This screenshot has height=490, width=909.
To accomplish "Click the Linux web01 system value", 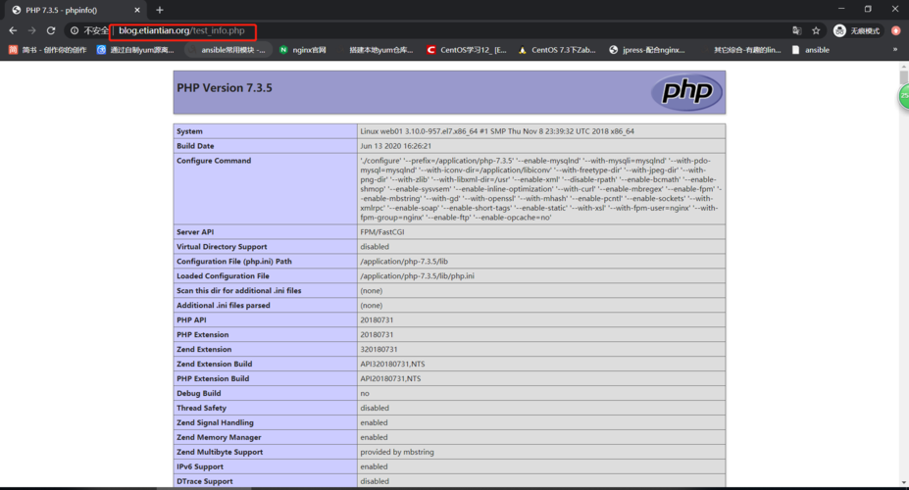I will click(497, 131).
